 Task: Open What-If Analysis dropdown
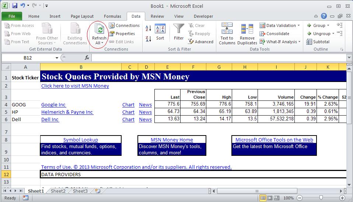click(280, 42)
